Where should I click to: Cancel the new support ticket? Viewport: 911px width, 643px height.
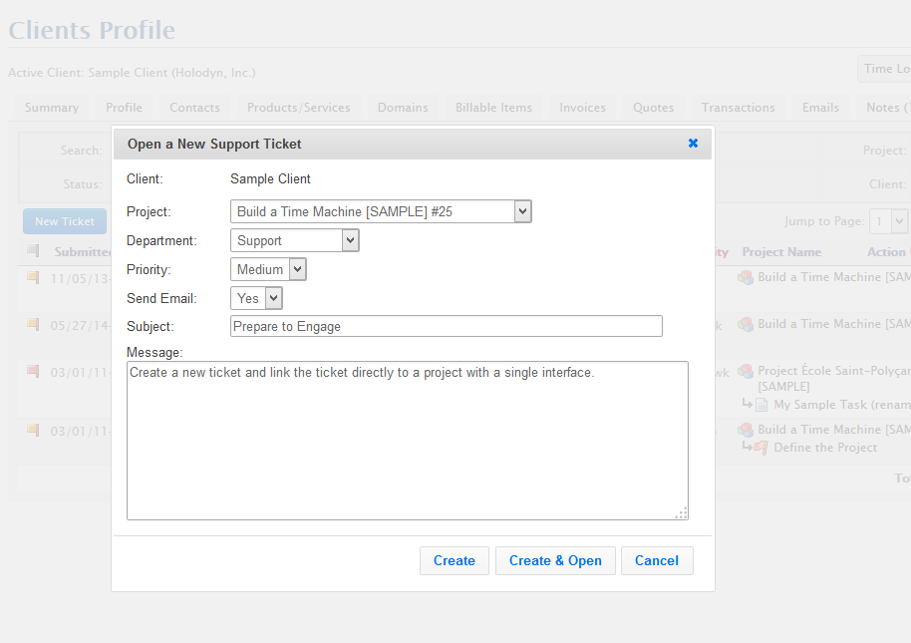[657, 560]
